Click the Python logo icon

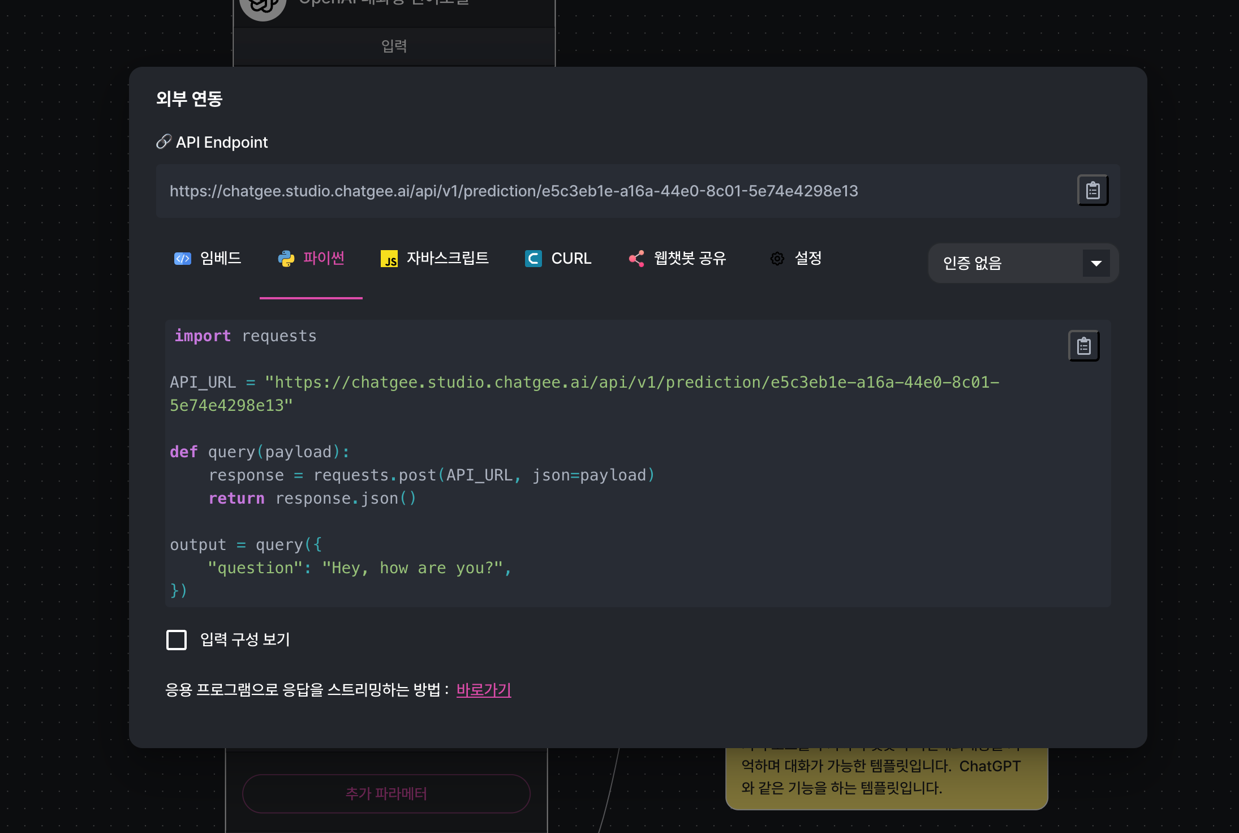click(286, 259)
